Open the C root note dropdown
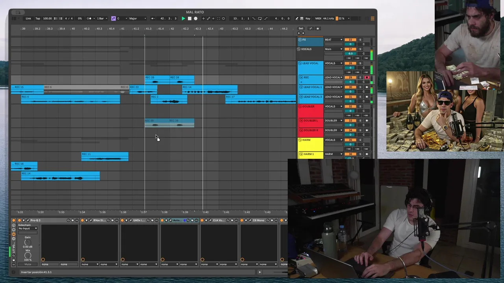The image size is (504, 283). pos(122,18)
